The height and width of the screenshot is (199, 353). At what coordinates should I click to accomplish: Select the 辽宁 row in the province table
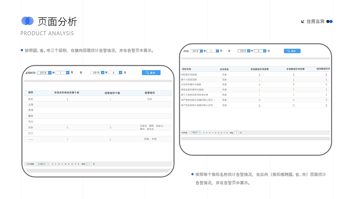tap(98, 133)
